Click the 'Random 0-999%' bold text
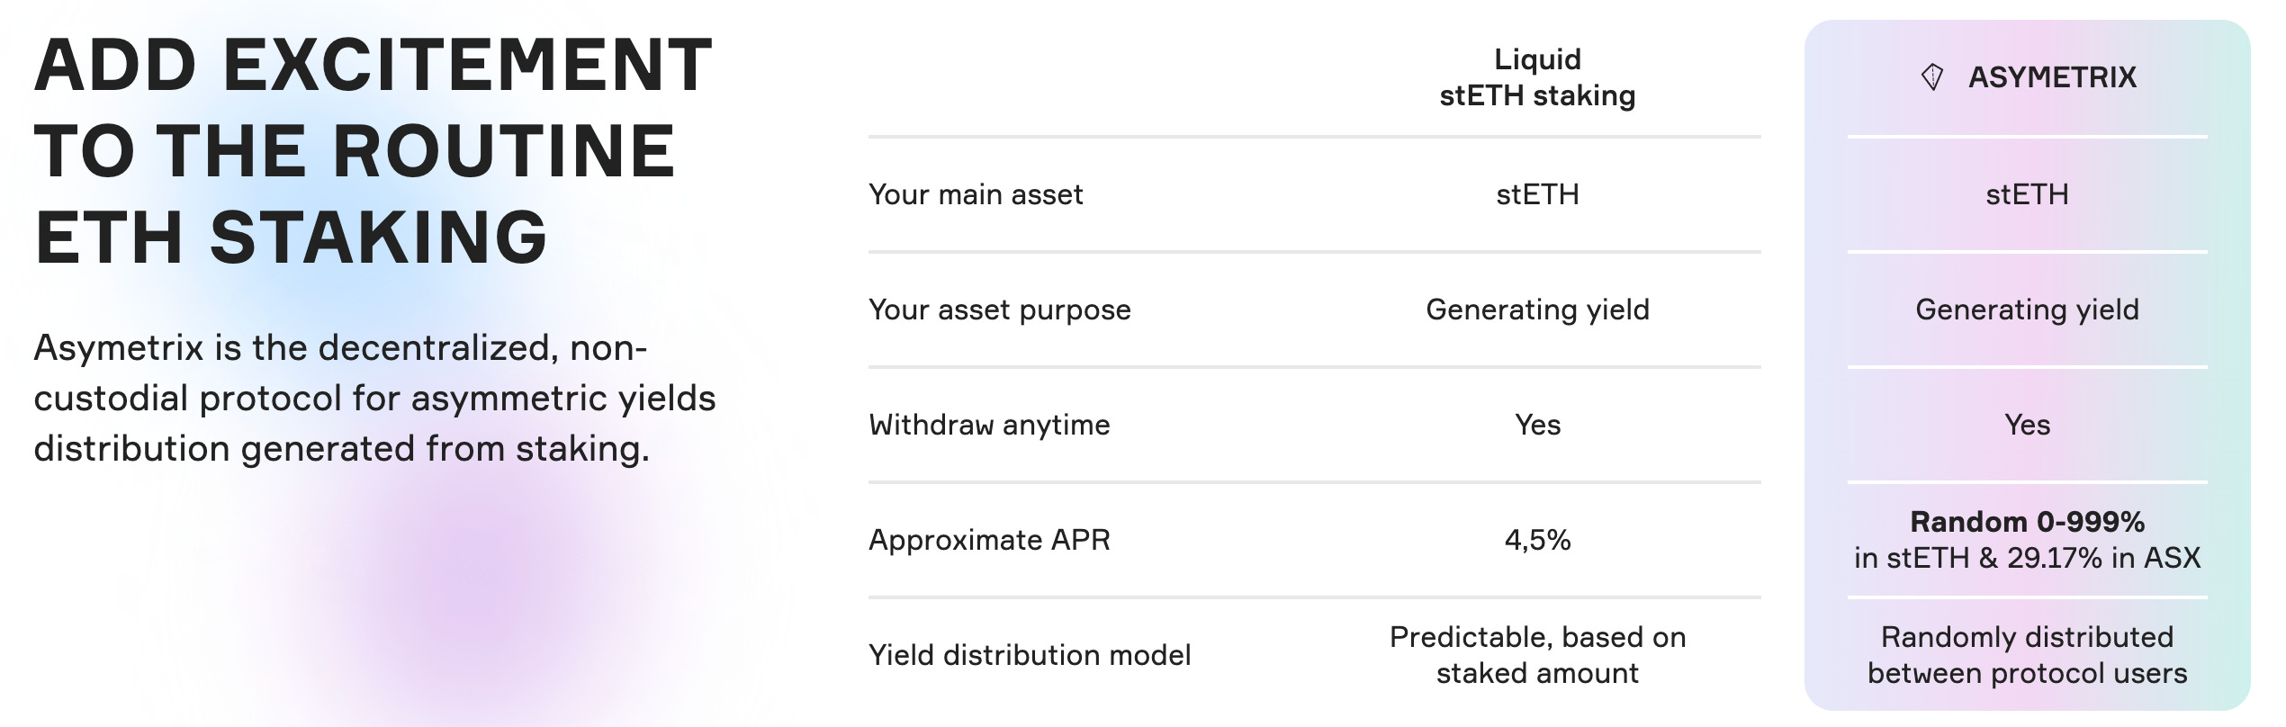 (x=2027, y=522)
